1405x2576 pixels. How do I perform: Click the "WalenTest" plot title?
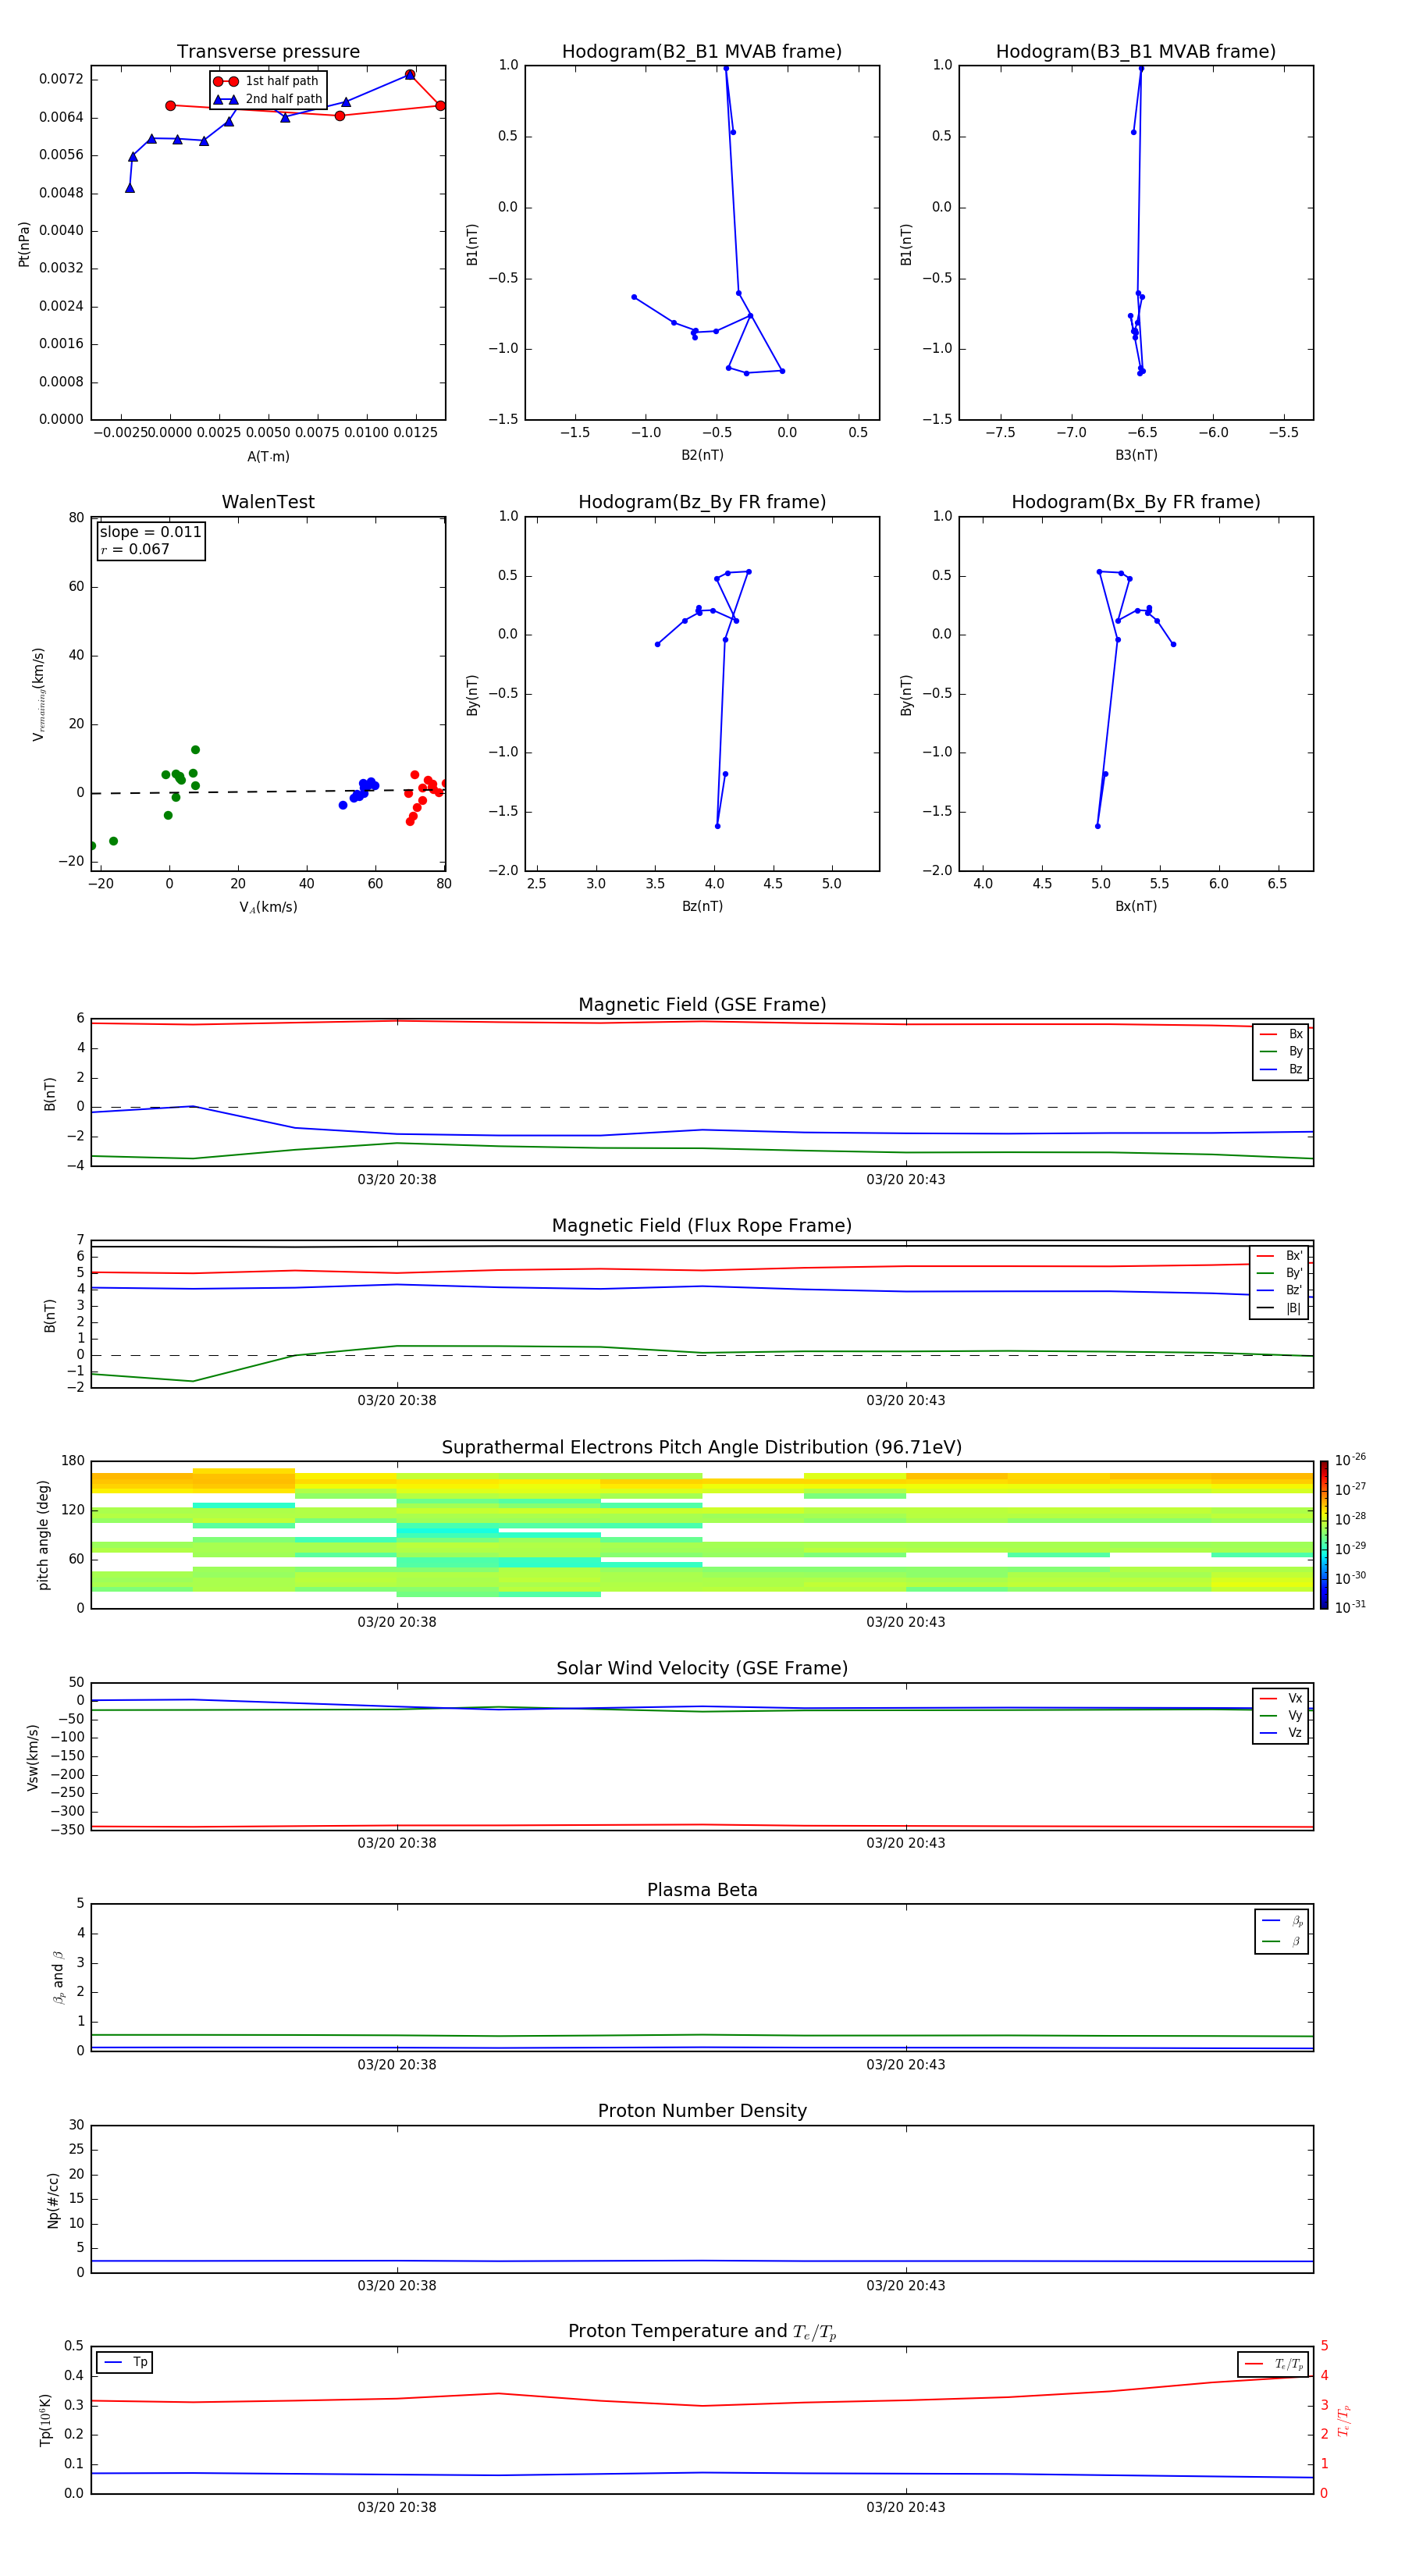click(268, 502)
